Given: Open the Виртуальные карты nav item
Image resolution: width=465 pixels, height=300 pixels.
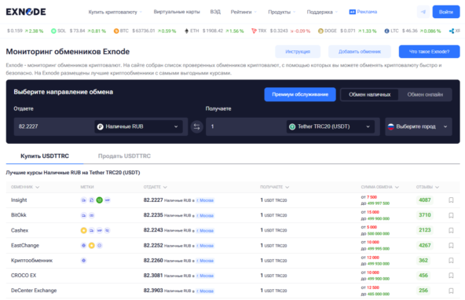Looking at the screenshot, I should coord(177,12).
